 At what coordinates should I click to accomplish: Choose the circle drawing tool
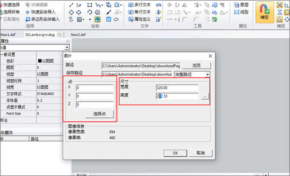click(71, 13)
